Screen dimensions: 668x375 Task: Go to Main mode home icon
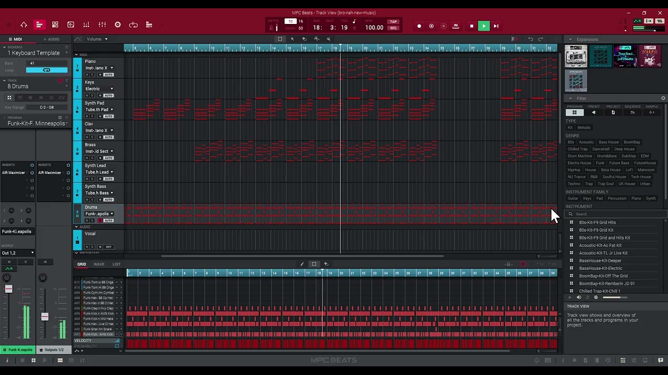23,24
